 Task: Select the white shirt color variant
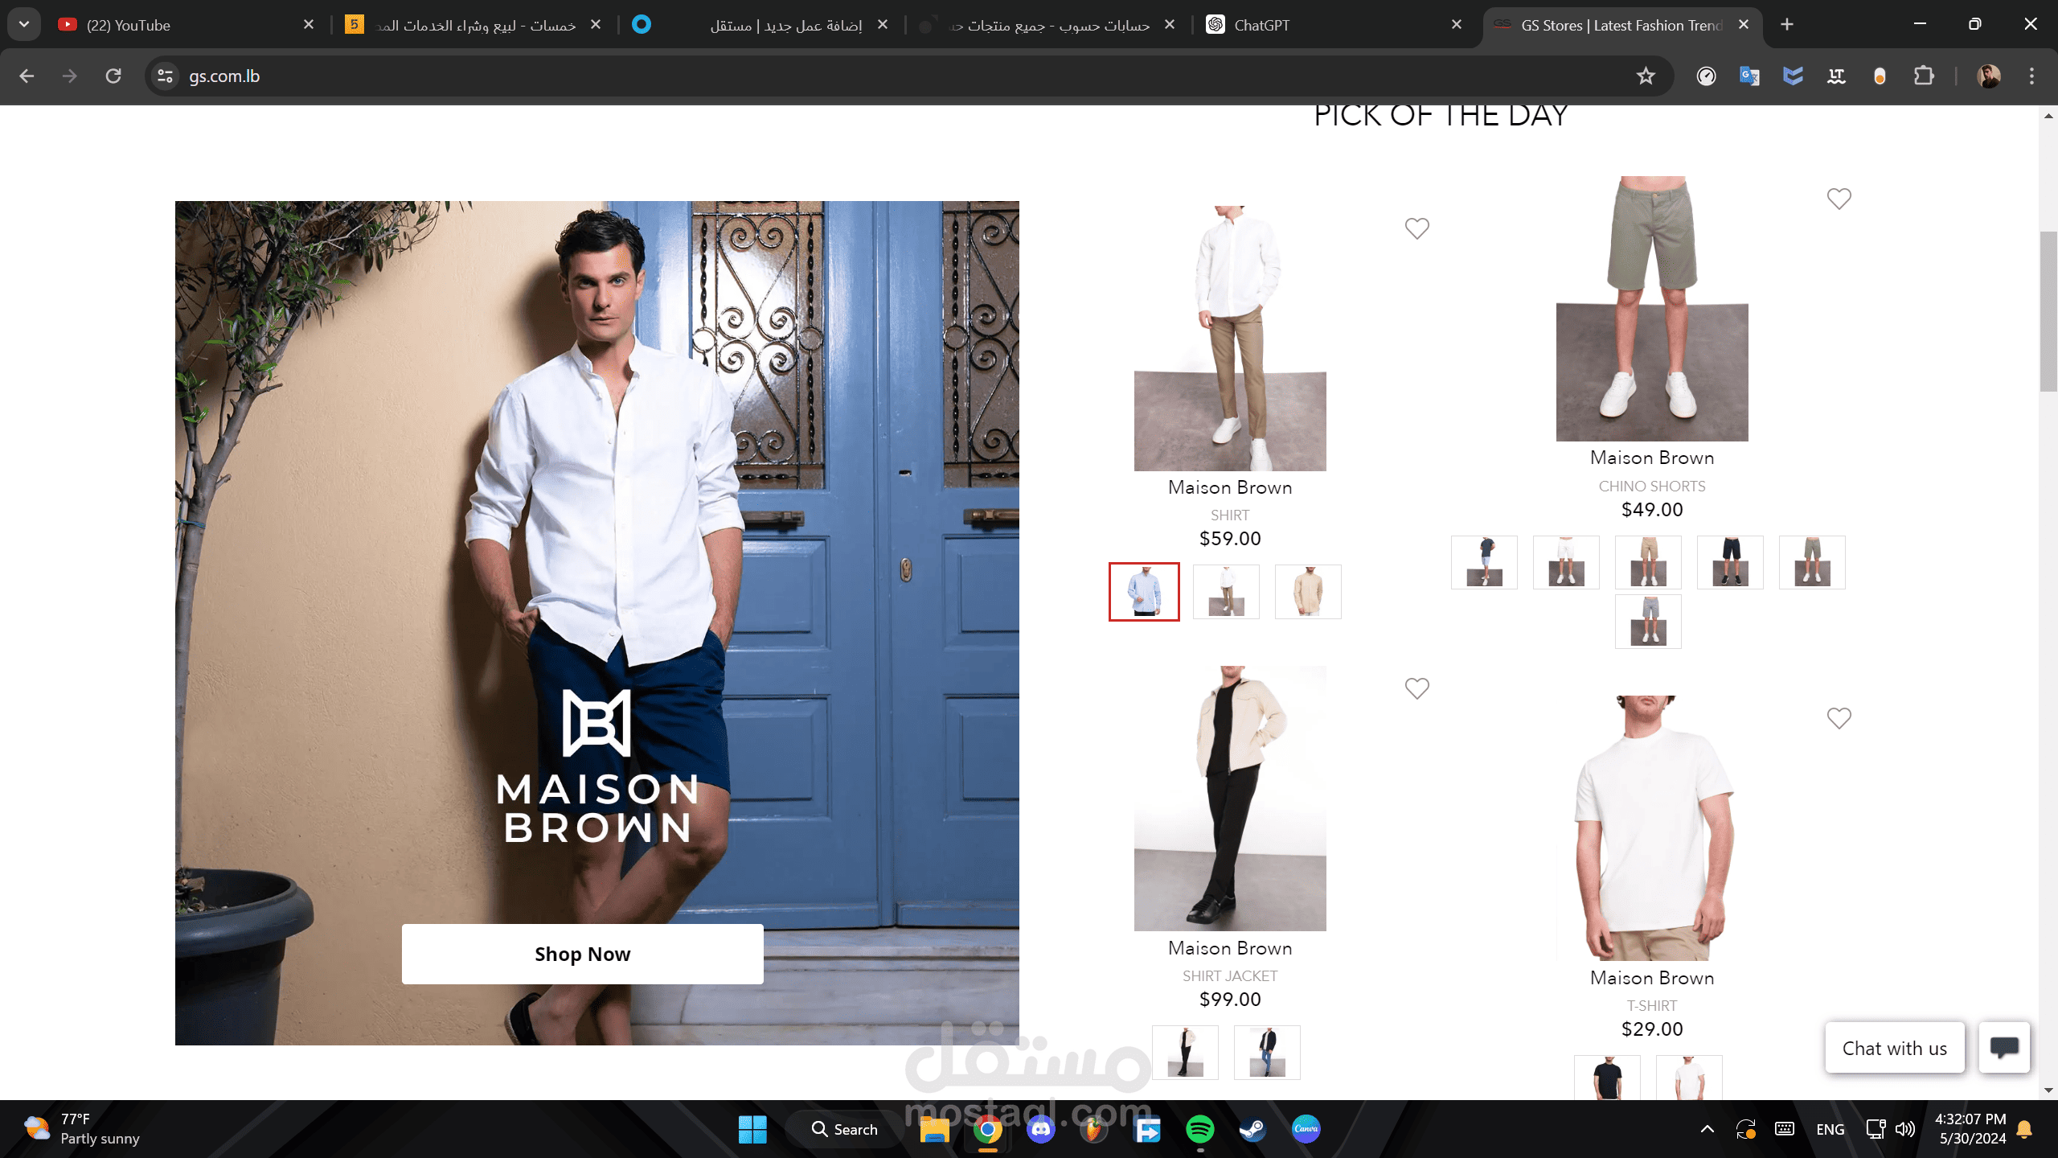coord(1226,592)
